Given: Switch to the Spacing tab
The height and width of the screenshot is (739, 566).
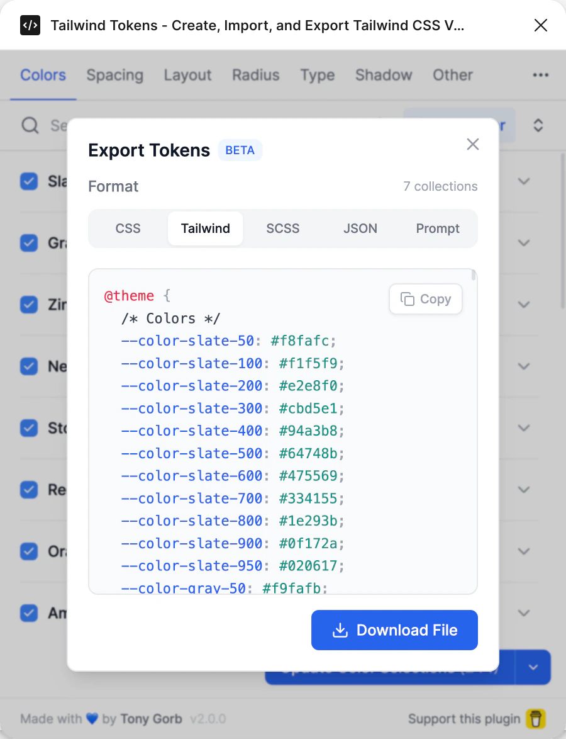Looking at the screenshot, I should tap(115, 76).
